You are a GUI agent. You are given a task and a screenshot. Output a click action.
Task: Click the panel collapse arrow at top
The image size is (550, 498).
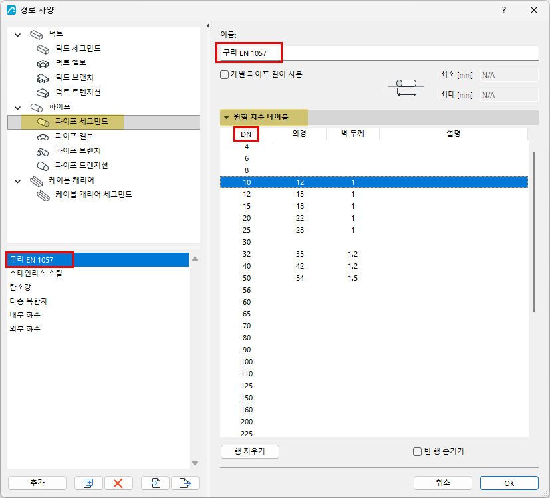coord(208,26)
